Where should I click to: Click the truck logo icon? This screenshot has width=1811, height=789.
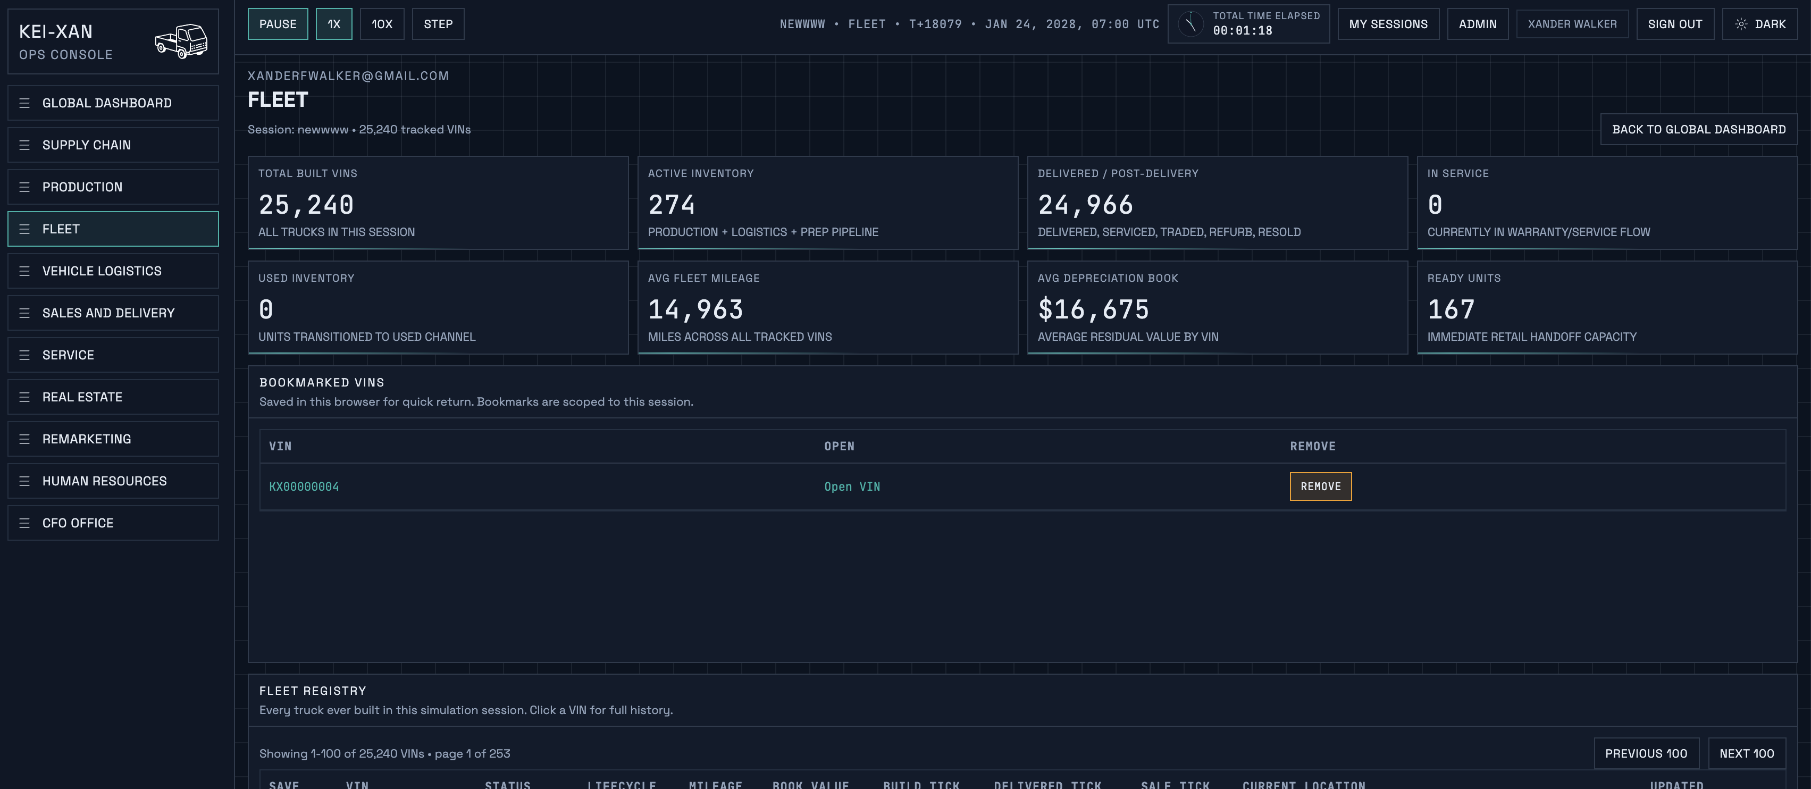tap(181, 41)
